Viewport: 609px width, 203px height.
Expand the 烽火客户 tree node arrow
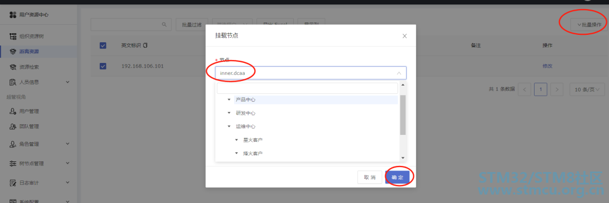click(x=236, y=154)
